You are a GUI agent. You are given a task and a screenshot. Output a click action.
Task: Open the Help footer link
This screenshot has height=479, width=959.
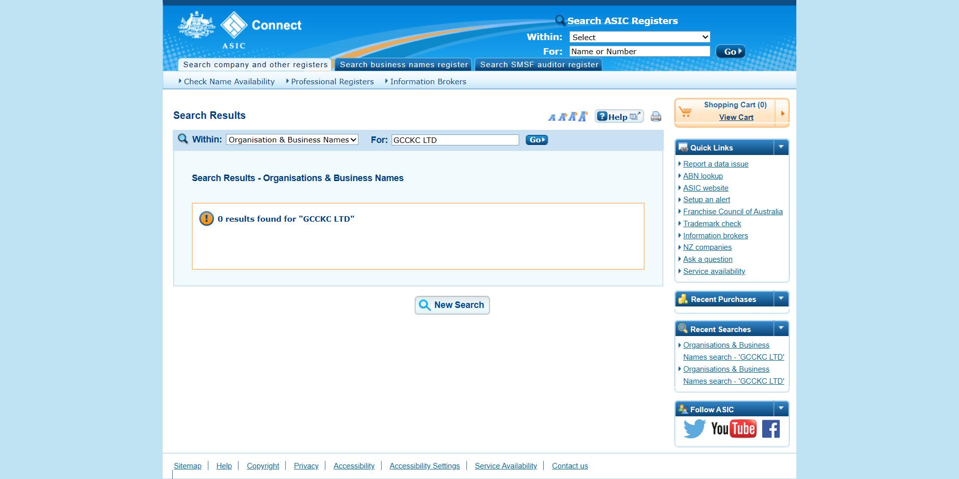click(x=224, y=466)
